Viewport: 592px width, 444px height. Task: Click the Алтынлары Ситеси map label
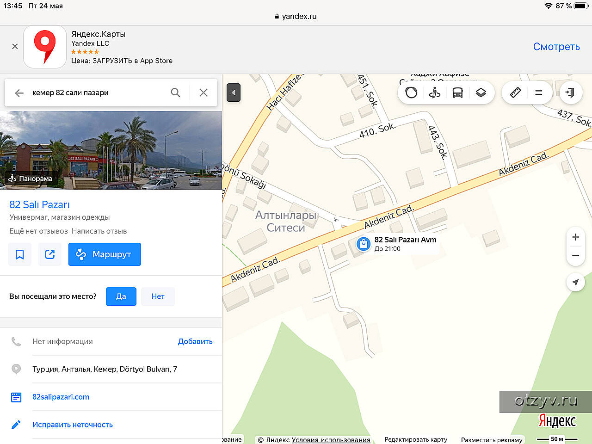pos(286,222)
